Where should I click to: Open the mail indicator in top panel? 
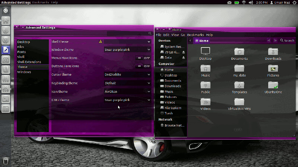[229, 3]
